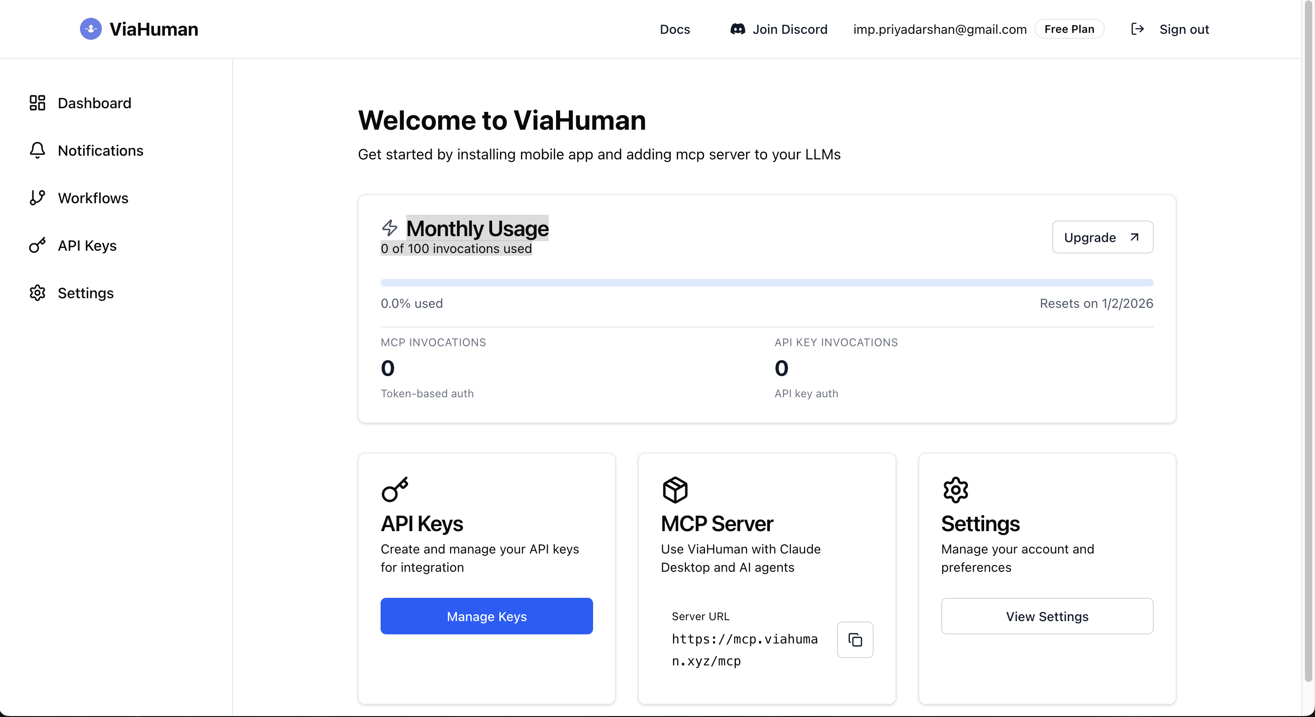
Task: Click the key icon on the API Keys card
Action: pos(396,490)
